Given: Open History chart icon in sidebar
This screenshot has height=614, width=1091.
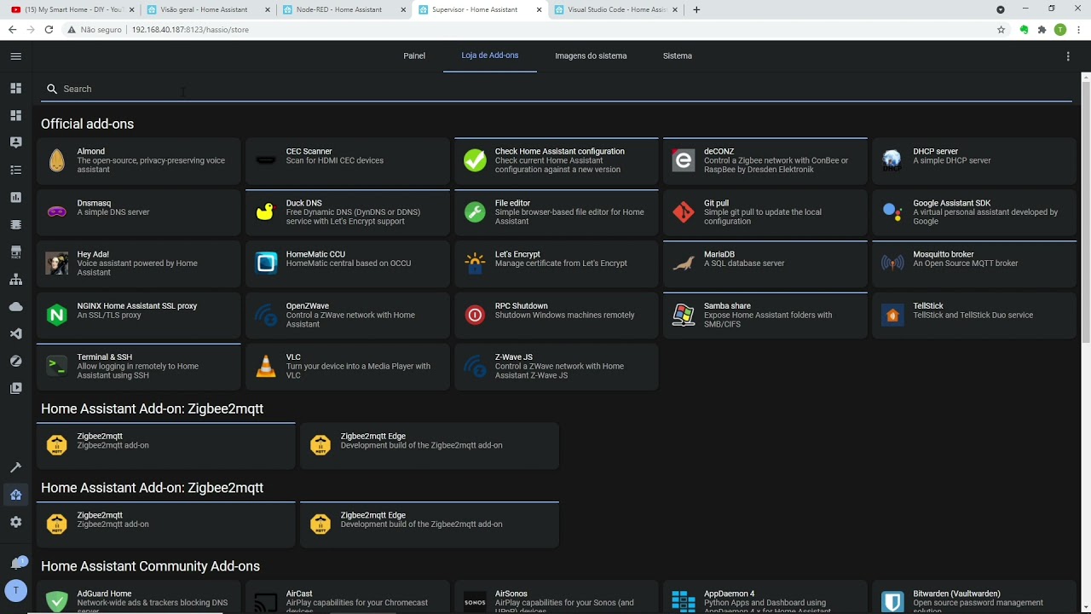Looking at the screenshot, I should pos(15,197).
